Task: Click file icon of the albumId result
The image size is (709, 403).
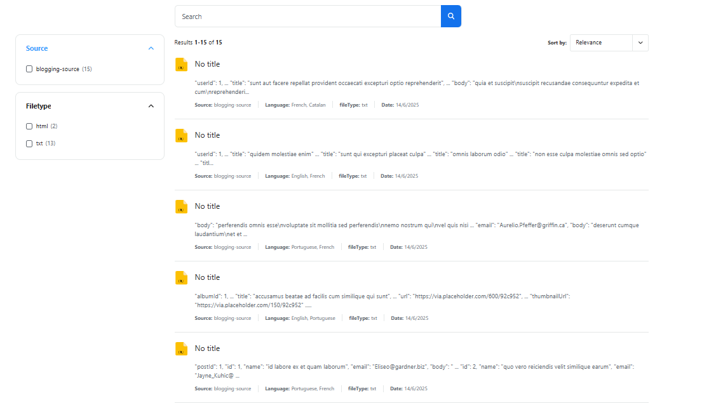Action: pos(181,277)
